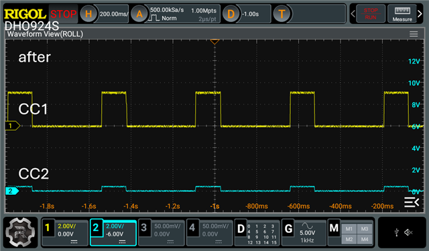
Task: Select math channel M1
Action: [349, 229]
